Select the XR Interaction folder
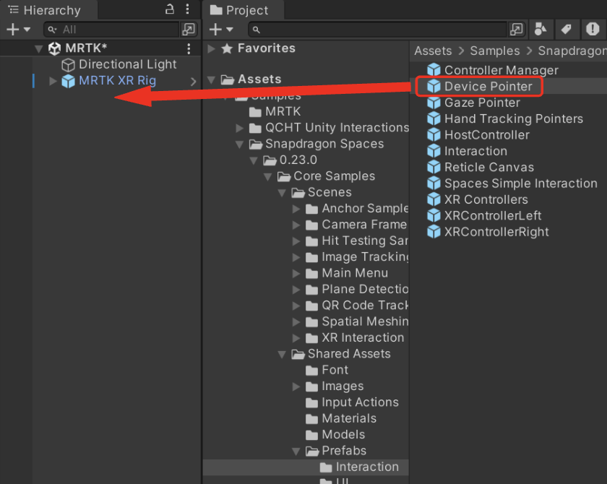The height and width of the screenshot is (484, 607). point(355,338)
